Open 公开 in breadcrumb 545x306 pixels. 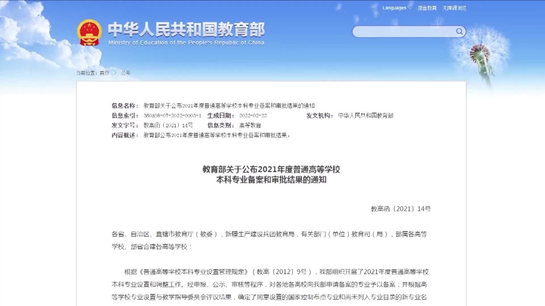(x=125, y=73)
